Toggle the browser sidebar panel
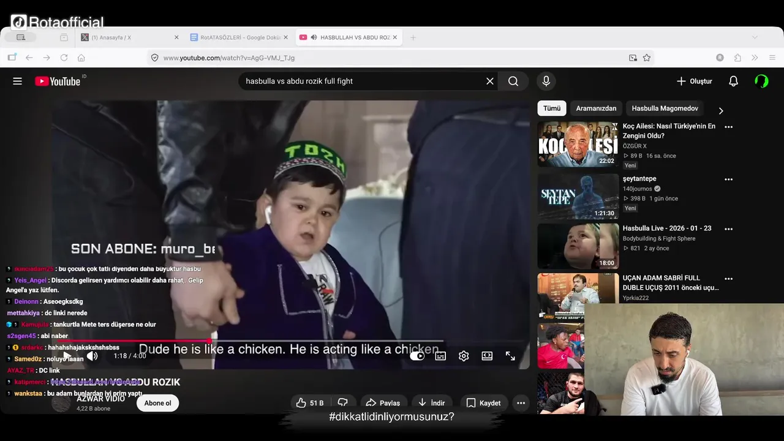Image resolution: width=784 pixels, height=441 pixels. pyautogui.click(x=12, y=58)
